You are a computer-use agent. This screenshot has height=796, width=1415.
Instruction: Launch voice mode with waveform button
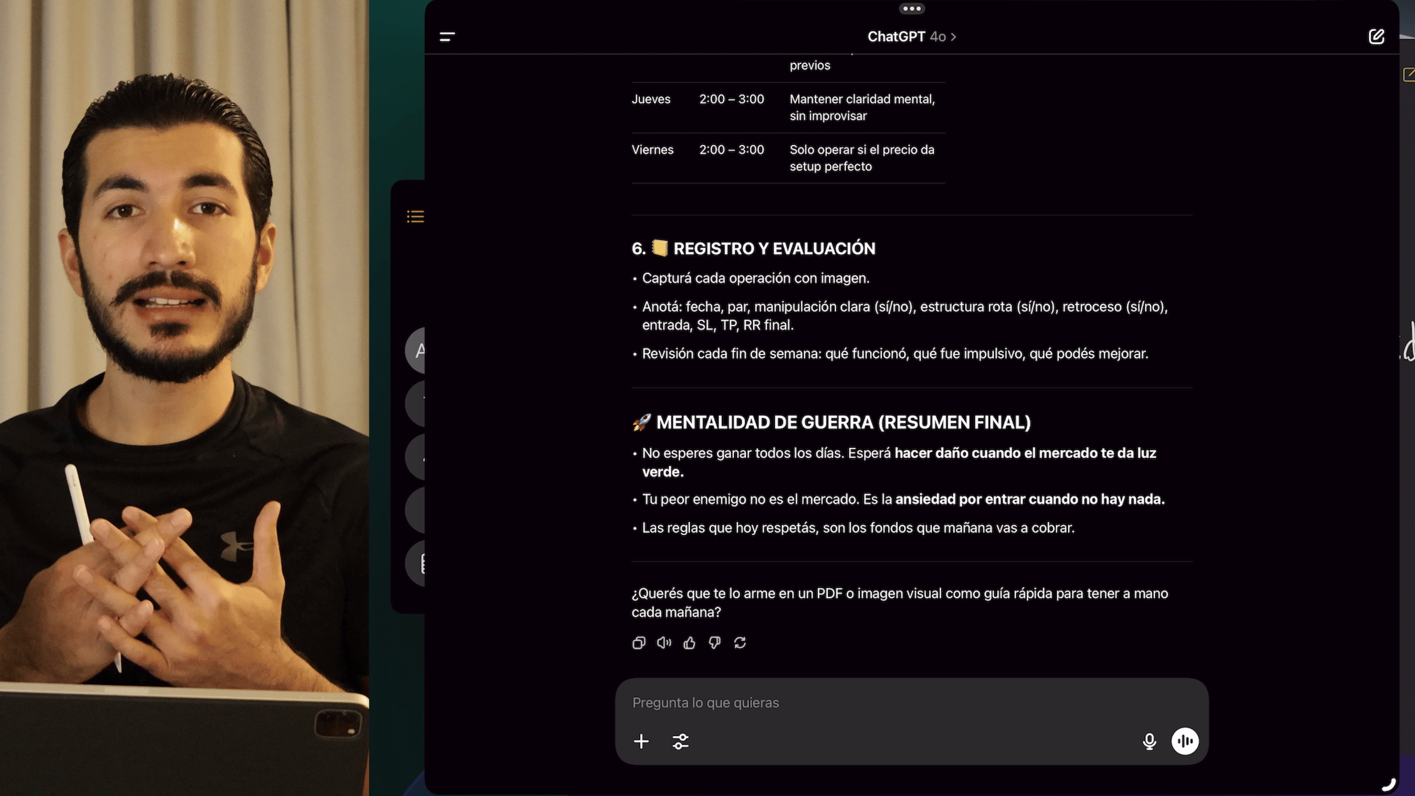pos(1185,741)
